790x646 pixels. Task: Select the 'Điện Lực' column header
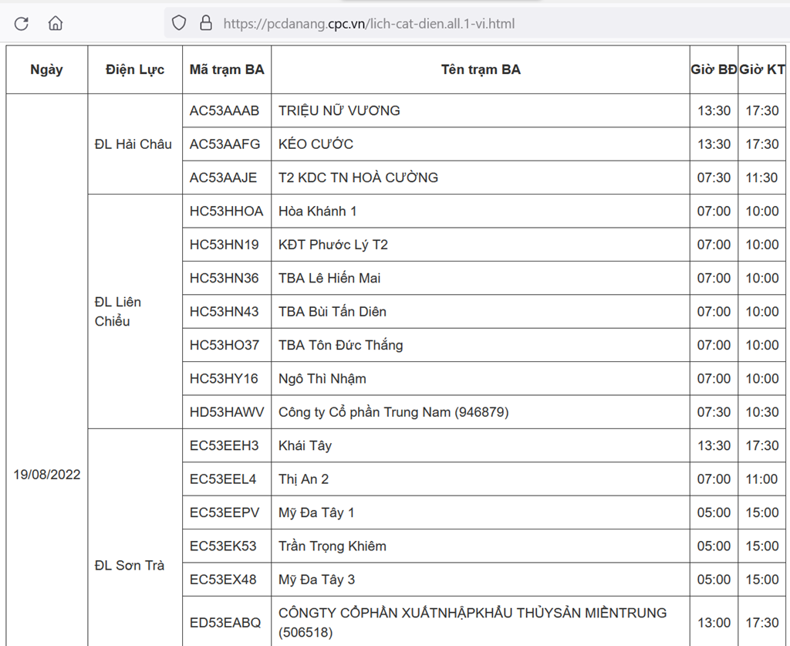[x=135, y=69]
